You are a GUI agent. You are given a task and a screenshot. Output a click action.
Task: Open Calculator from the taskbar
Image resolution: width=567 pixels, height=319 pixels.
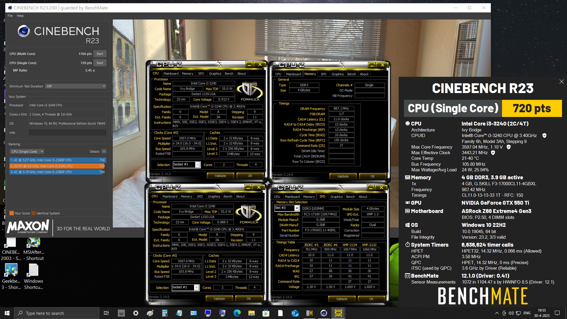(164, 313)
